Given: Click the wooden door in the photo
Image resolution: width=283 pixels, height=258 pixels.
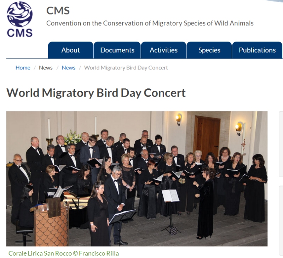Looking at the screenshot, I should pyautogui.click(x=207, y=136).
